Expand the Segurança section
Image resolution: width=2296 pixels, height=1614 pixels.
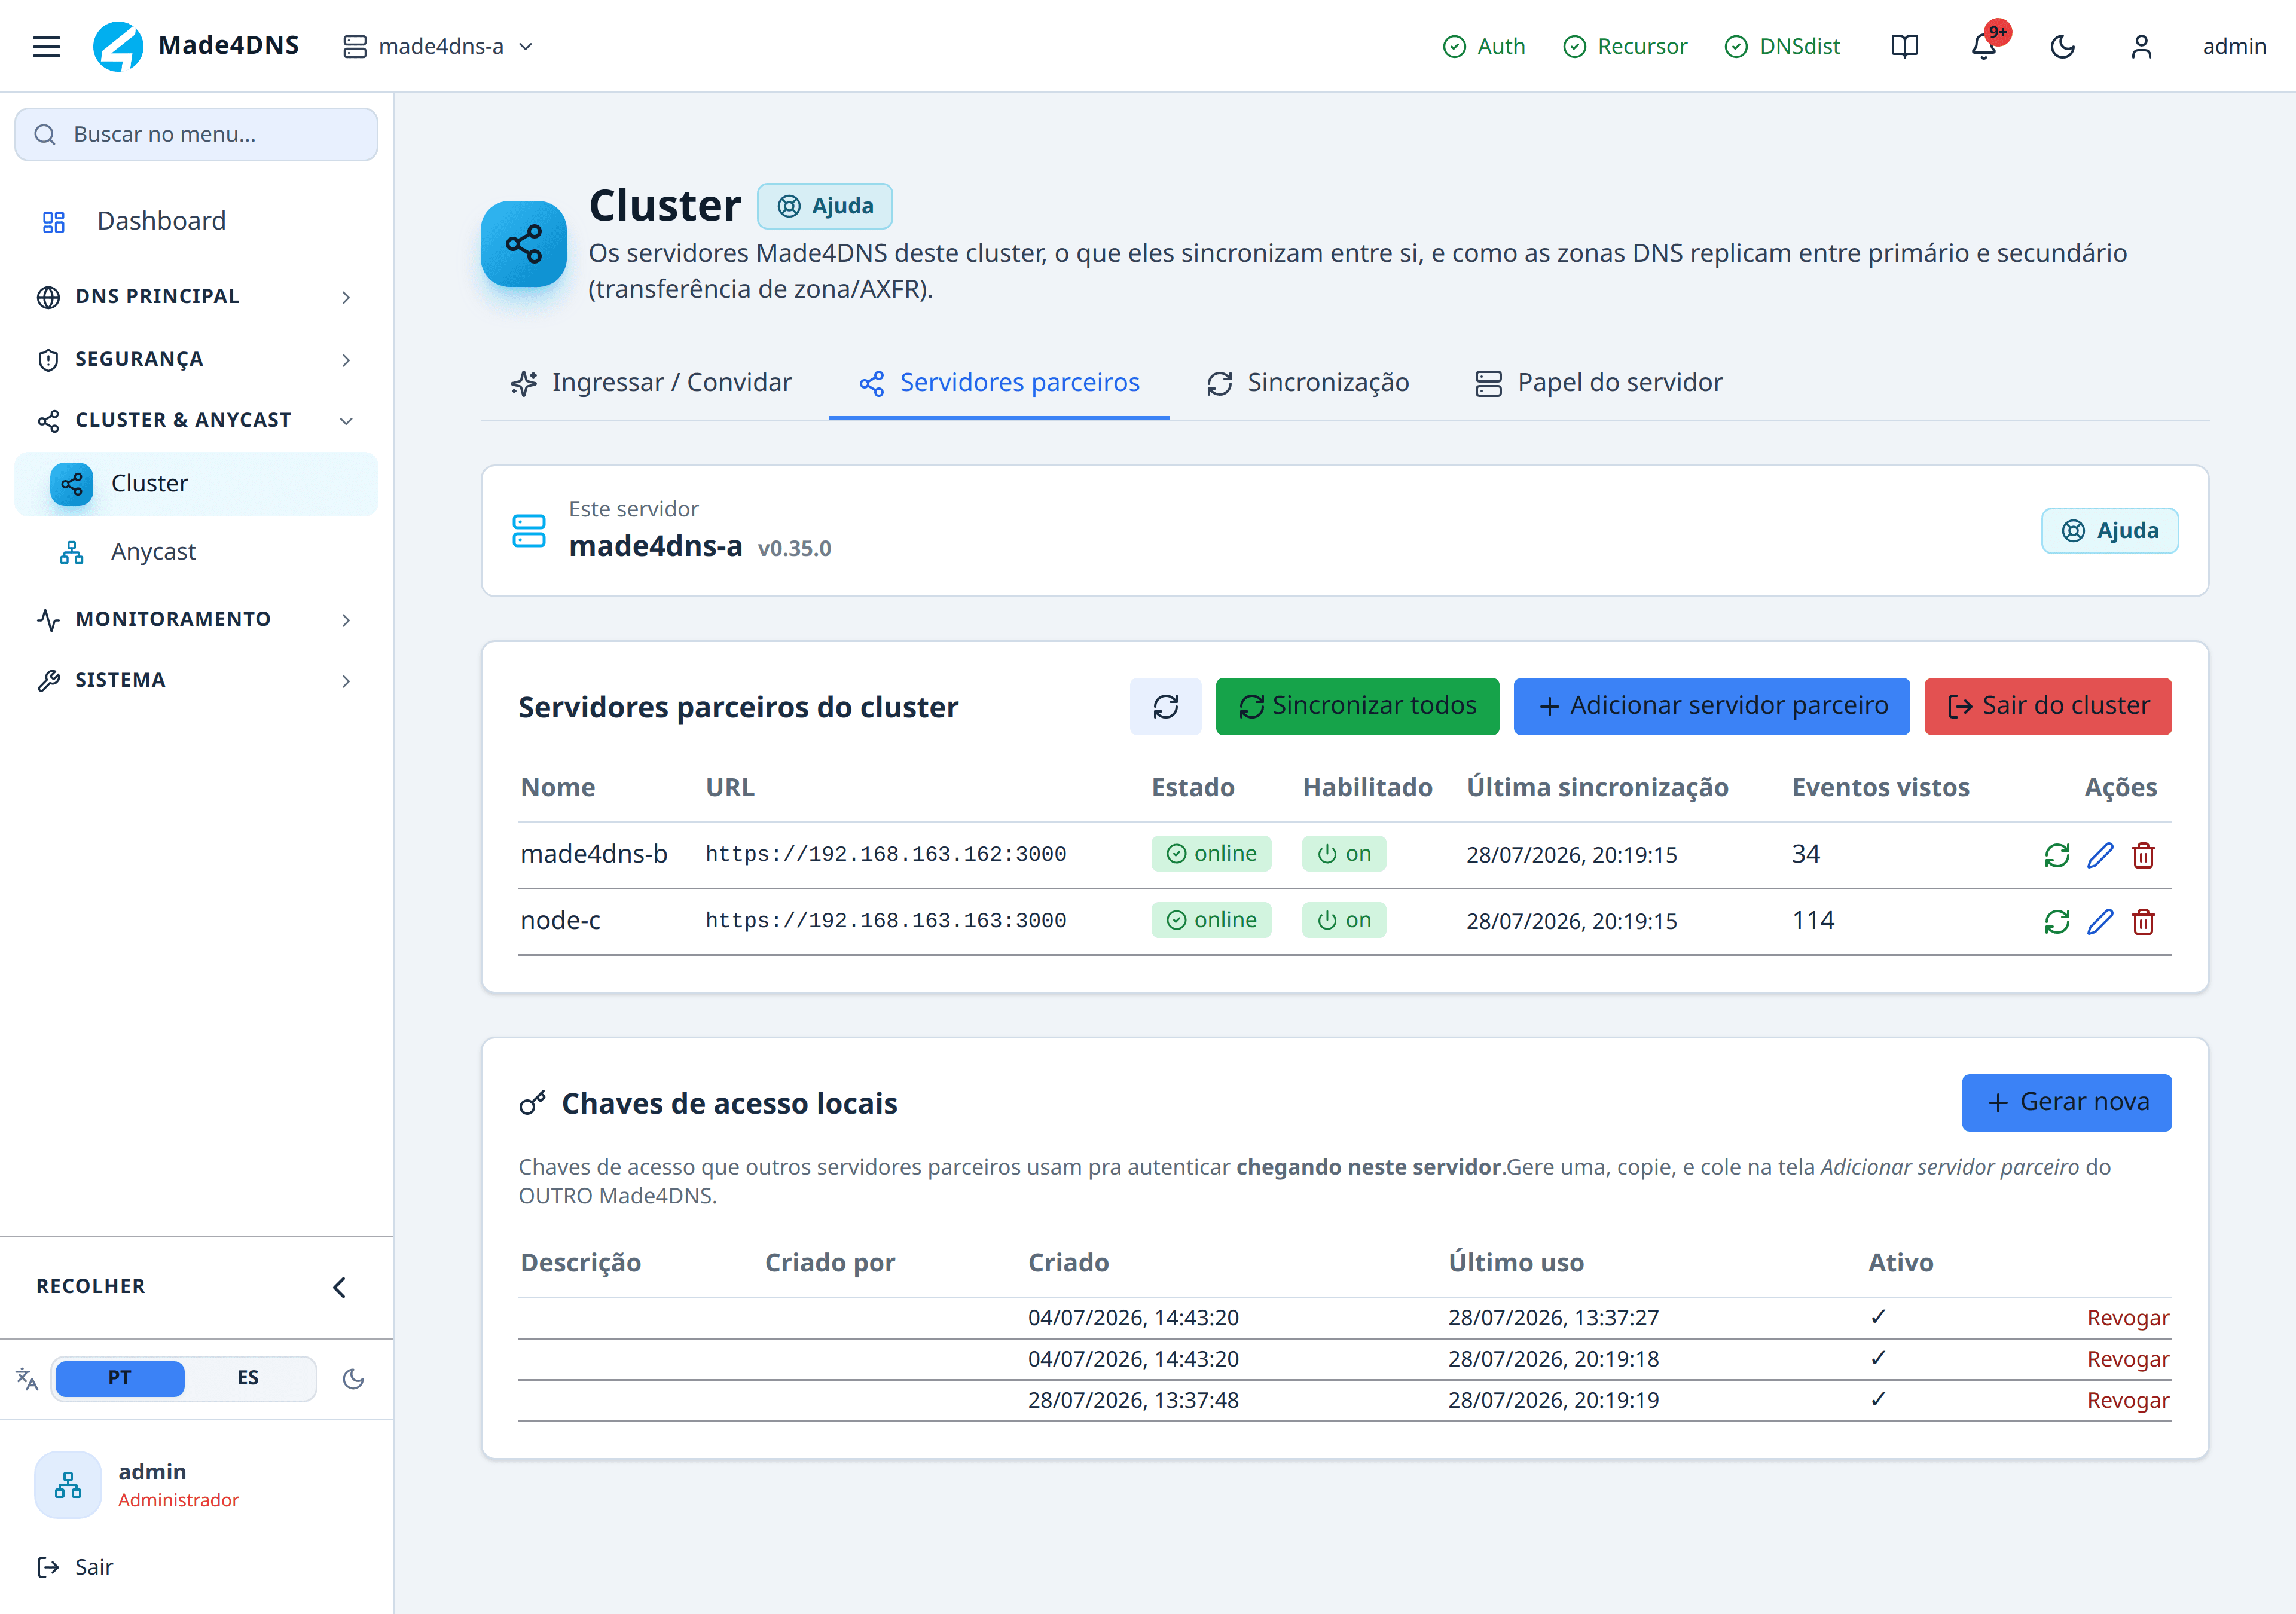(196, 359)
